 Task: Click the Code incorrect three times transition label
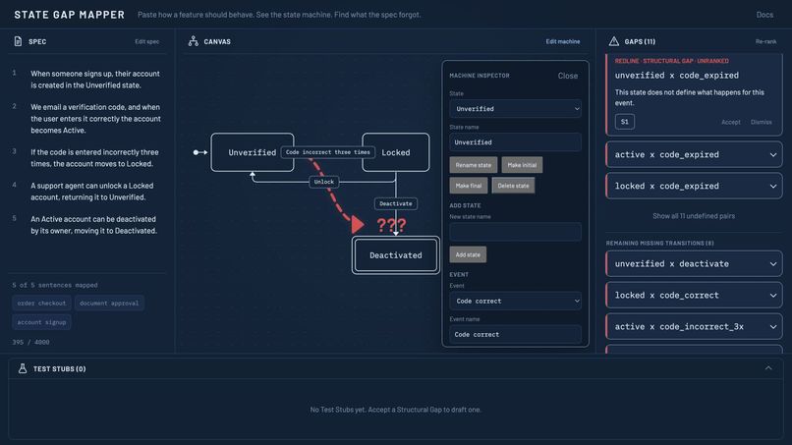coord(328,152)
